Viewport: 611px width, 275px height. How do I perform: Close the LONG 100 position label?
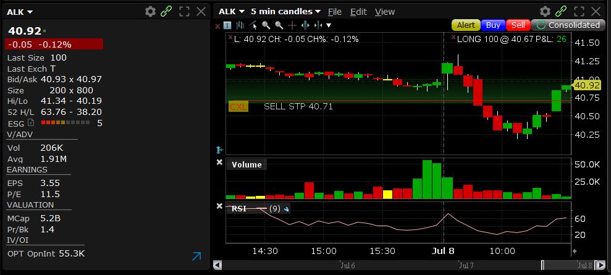(453, 38)
